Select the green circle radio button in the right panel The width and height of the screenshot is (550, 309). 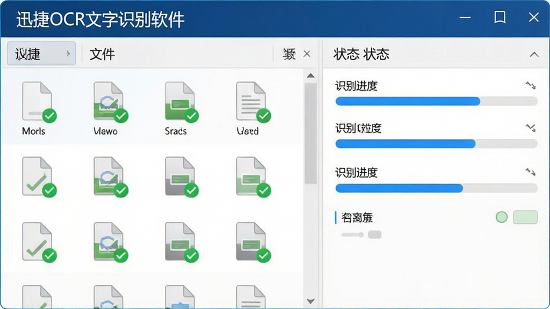pos(502,217)
